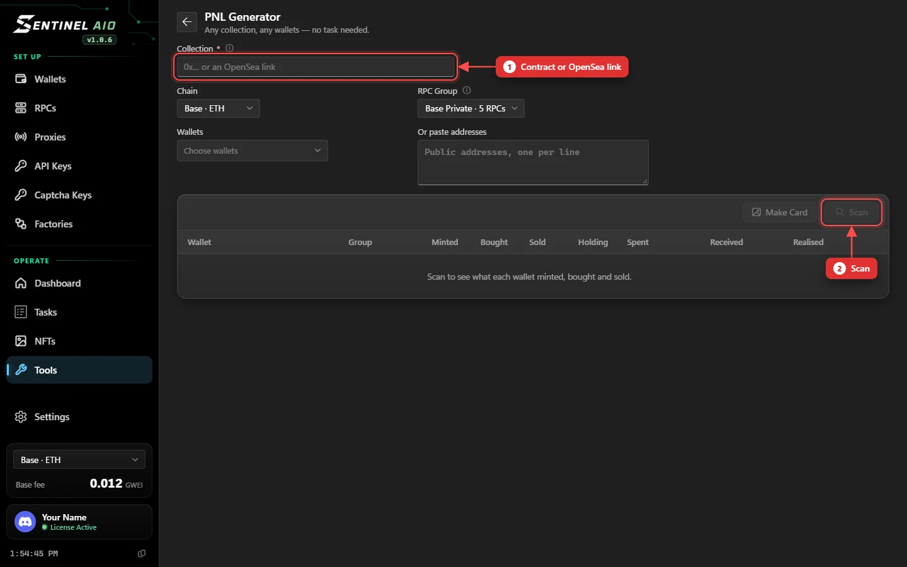Expand the RPC Group dropdown
The width and height of the screenshot is (907, 567).
click(x=471, y=108)
